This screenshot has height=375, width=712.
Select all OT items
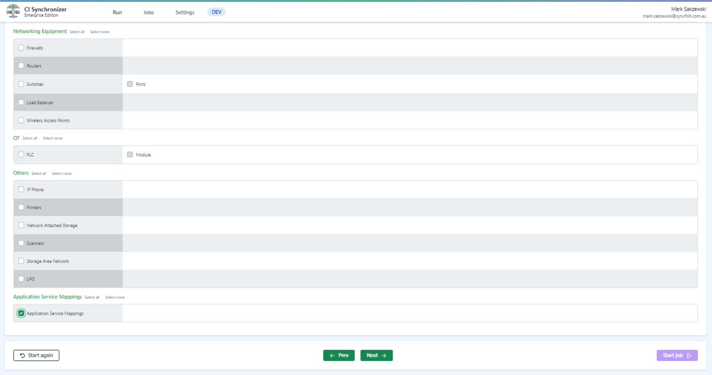[30, 138]
